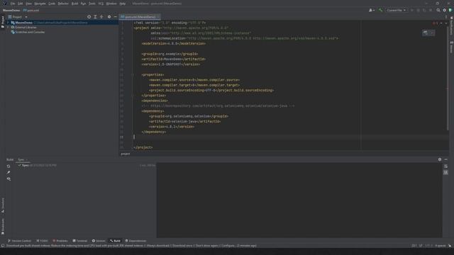Toggle the Project tool window stripe button
Viewport: 454px width, 255px height.
coord(3,22)
